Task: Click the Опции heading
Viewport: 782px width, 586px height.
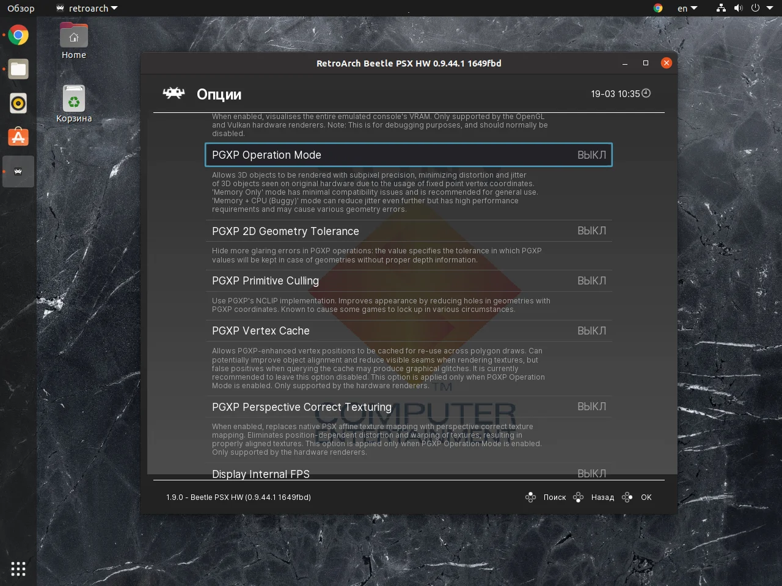Action: (219, 94)
